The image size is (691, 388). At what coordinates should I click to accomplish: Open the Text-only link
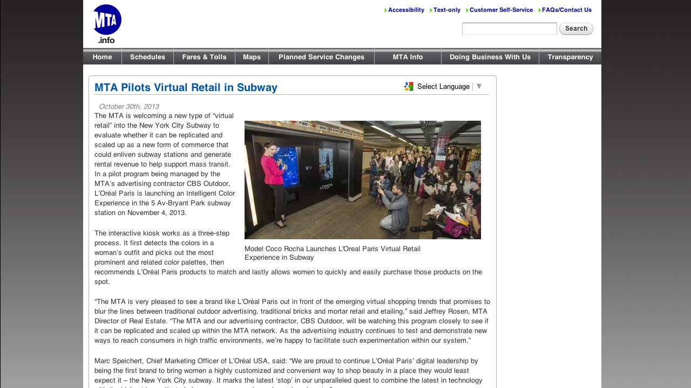[447, 10]
